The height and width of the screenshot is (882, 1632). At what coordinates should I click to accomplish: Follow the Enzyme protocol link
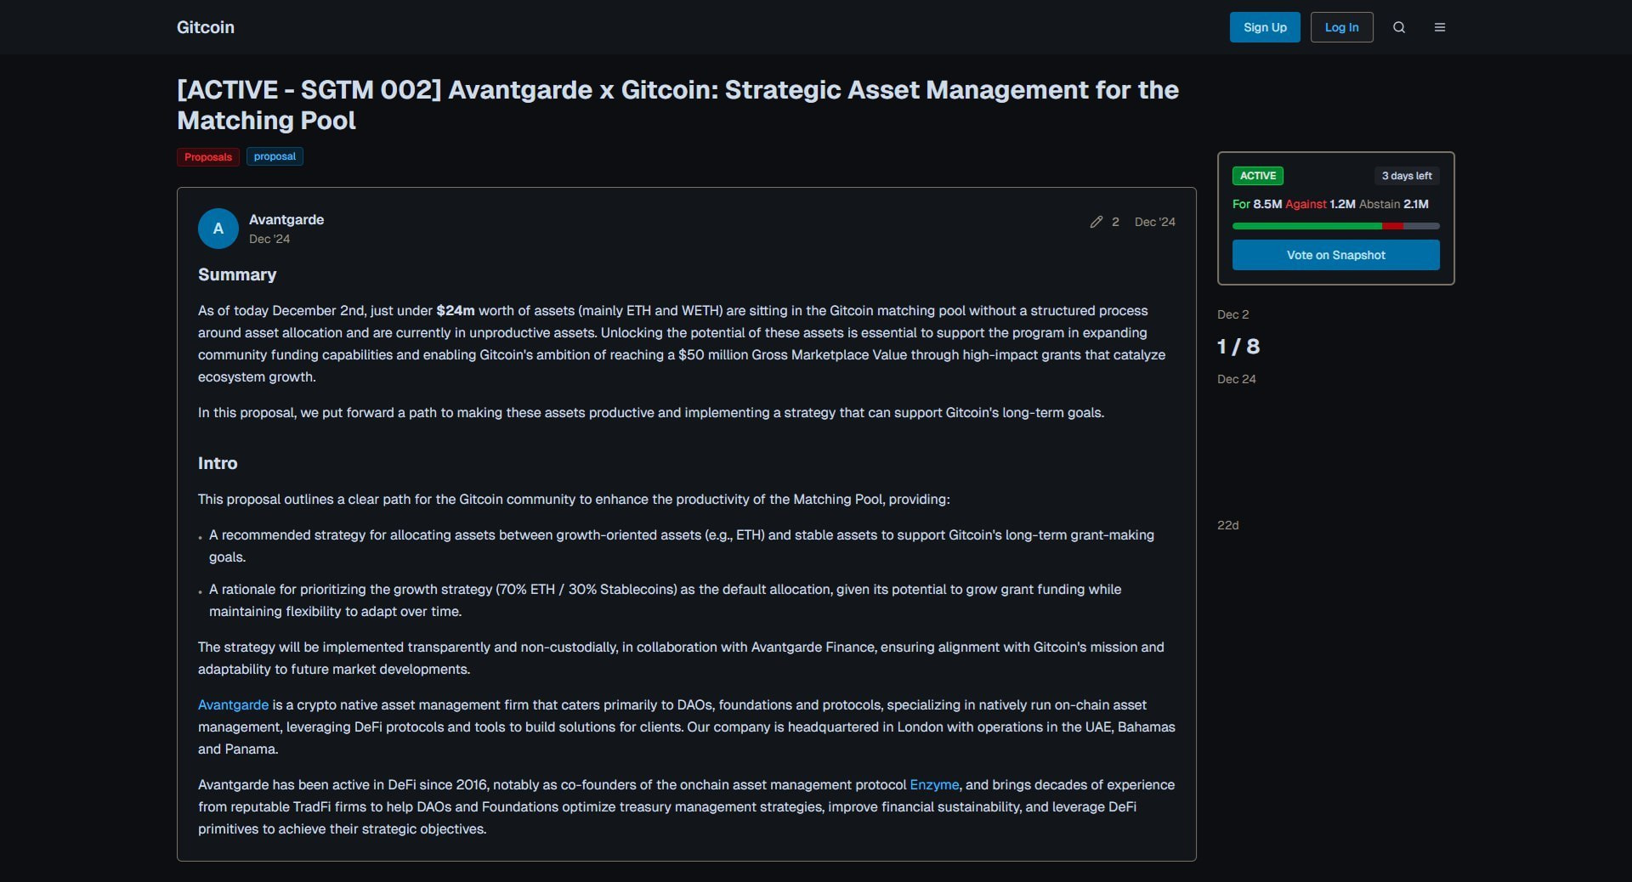[933, 784]
